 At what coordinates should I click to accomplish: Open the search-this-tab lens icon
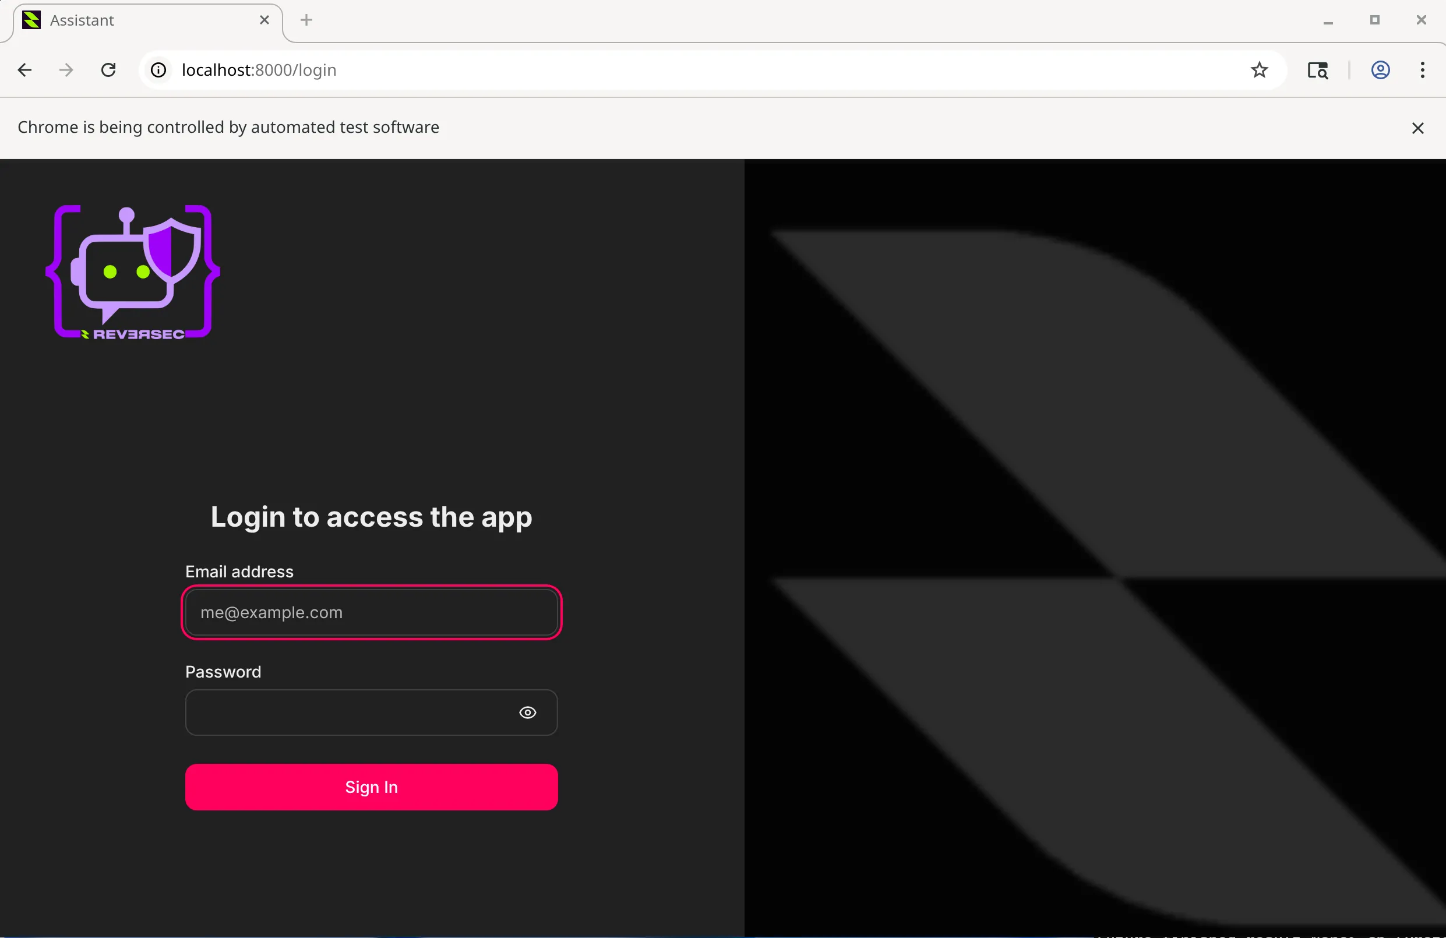(x=1317, y=70)
